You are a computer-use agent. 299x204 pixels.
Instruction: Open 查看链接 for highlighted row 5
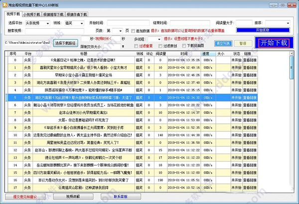[x=250, y=98]
